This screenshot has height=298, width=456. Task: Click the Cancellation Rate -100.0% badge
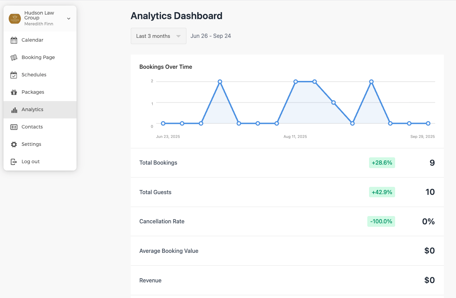[x=381, y=221]
